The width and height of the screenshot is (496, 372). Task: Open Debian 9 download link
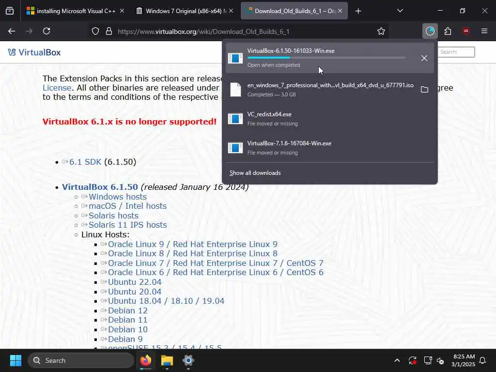click(125, 339)
